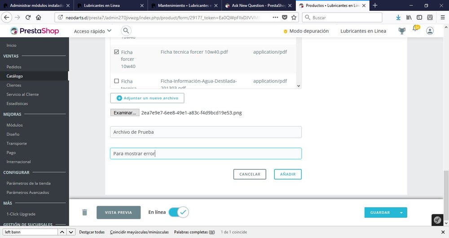The height and width of the screenshot is (238, 449).
Task: Switch to Administrar módulos instalados tab
Action: 37,5
